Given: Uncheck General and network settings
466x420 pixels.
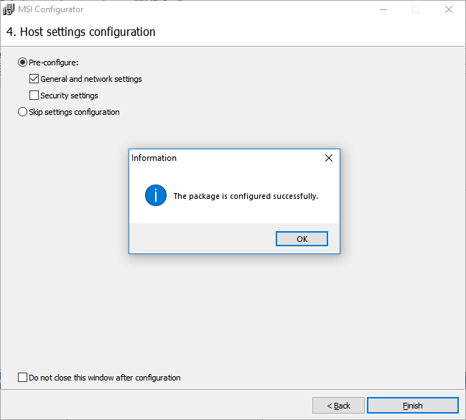Looking at the screenshot, I should 34,79.
